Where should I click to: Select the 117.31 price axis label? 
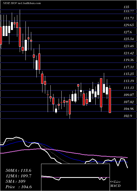click(x=128, y=67)
